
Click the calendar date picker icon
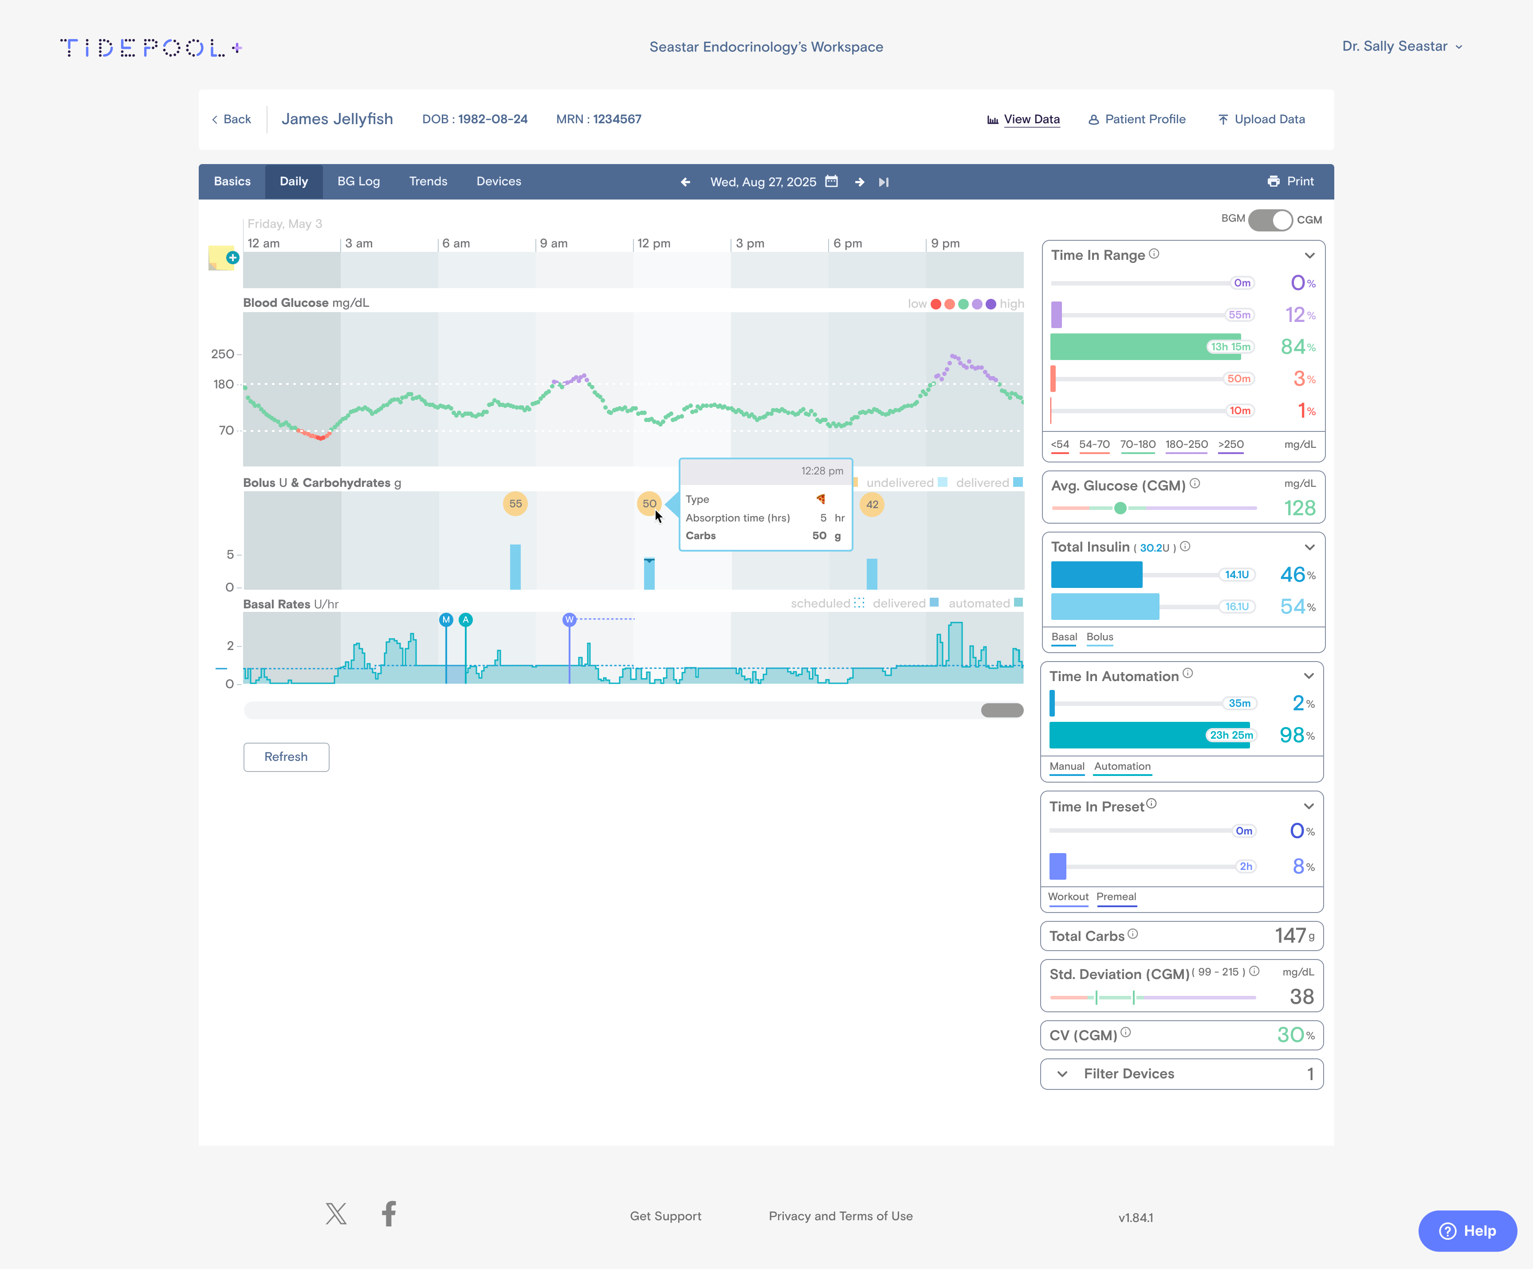[x=831, y=181]
